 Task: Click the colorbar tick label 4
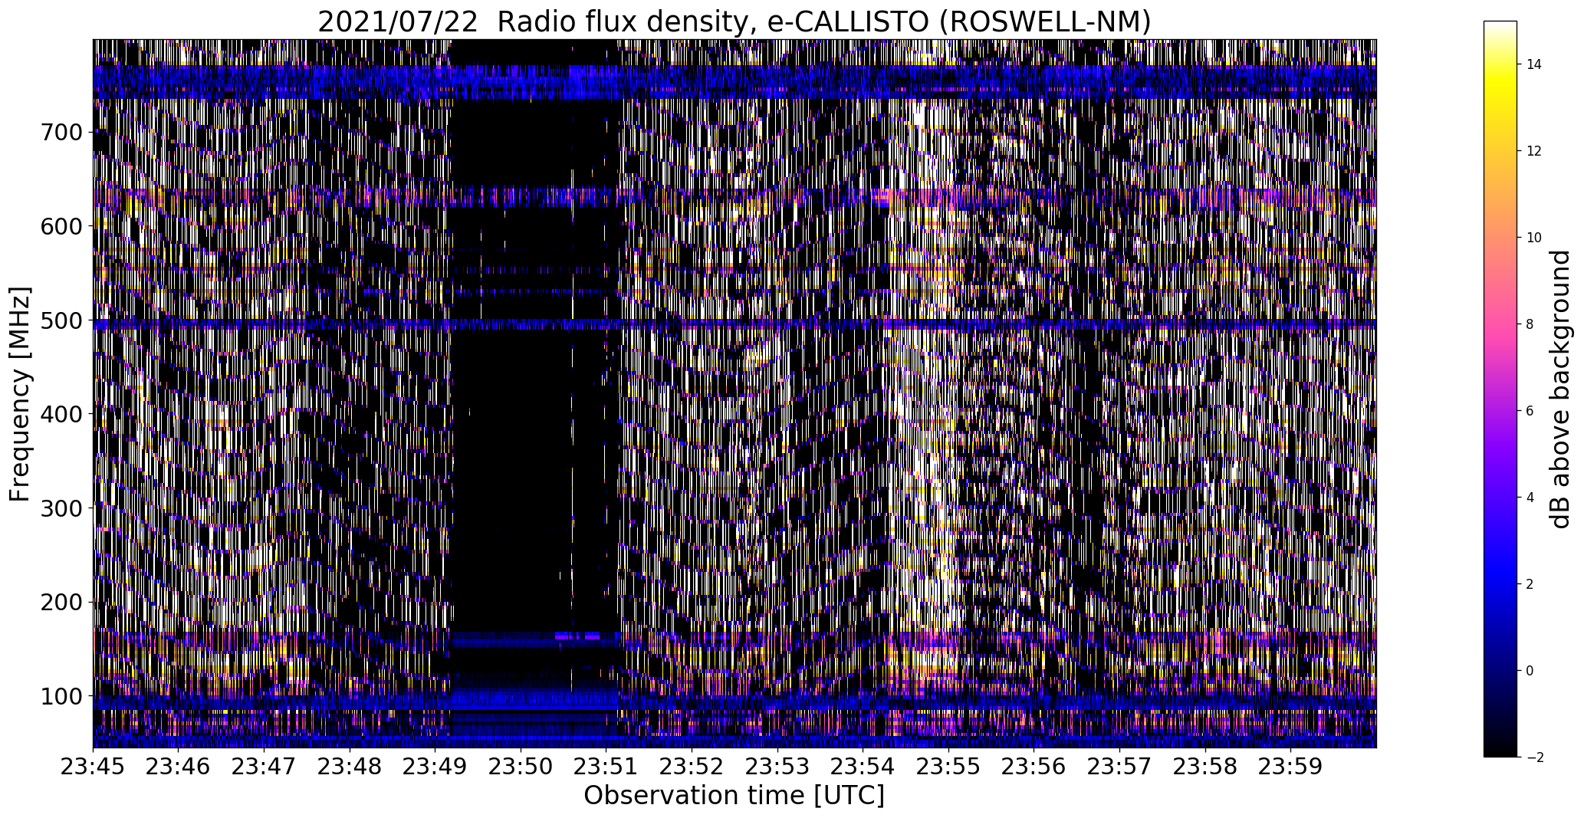1530,498
